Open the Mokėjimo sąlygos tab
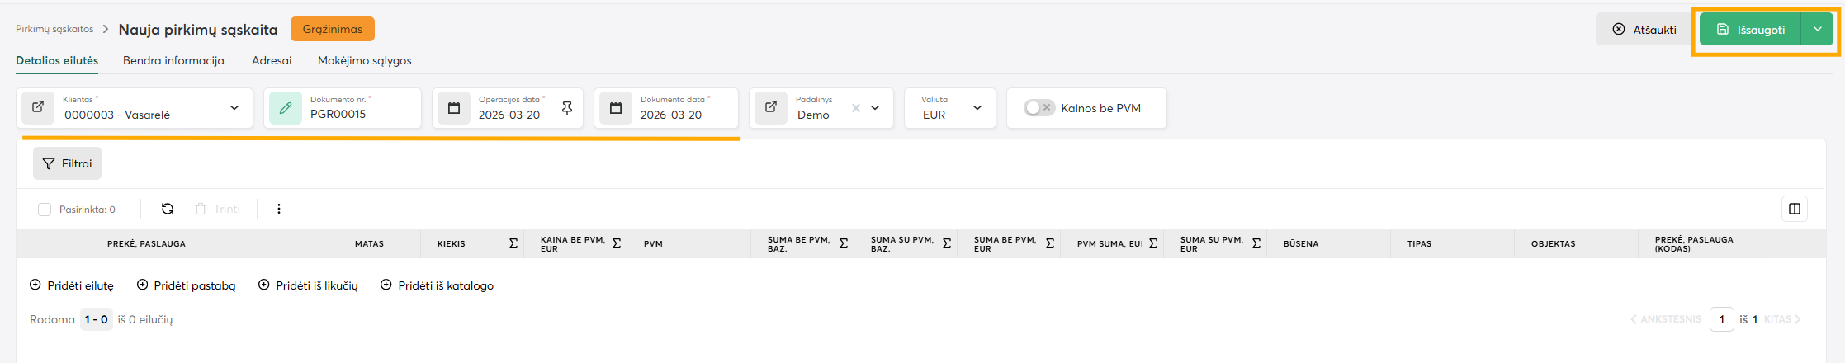Viewport: 1845px width, 363px height. tap(364, 60)
